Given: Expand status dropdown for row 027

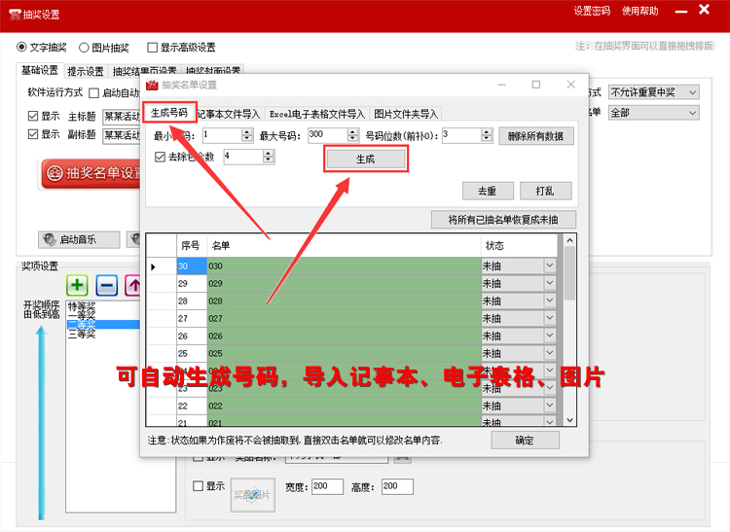Looking at the screenshot, I should [549, 318].
